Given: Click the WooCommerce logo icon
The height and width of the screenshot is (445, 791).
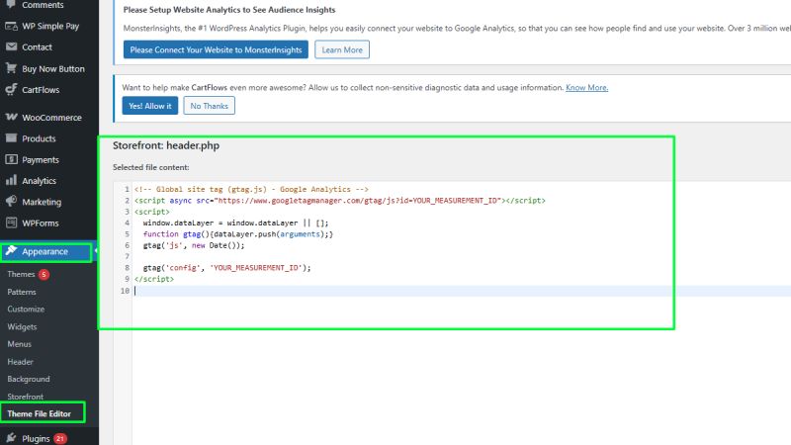Looking at the screenshot, I should (11, 117).
